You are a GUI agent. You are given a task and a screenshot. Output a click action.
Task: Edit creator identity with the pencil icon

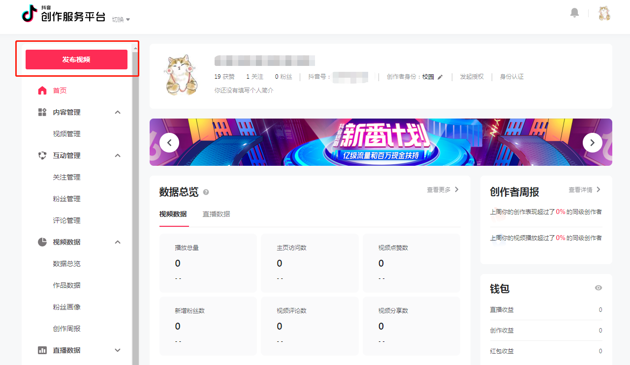[440, 77]
